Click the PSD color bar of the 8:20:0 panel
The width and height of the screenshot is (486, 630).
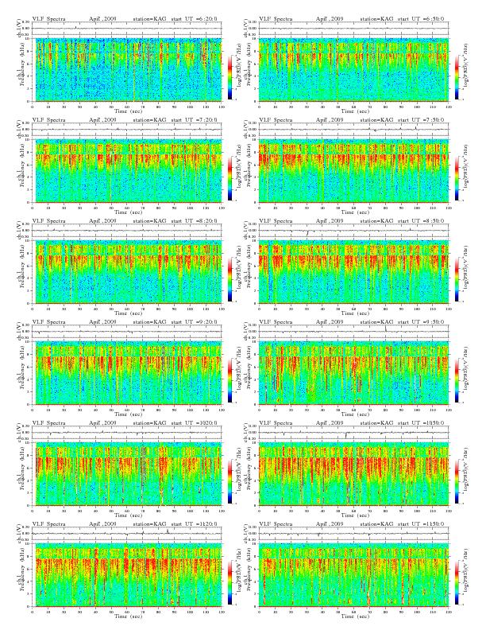tap(229, 280)
